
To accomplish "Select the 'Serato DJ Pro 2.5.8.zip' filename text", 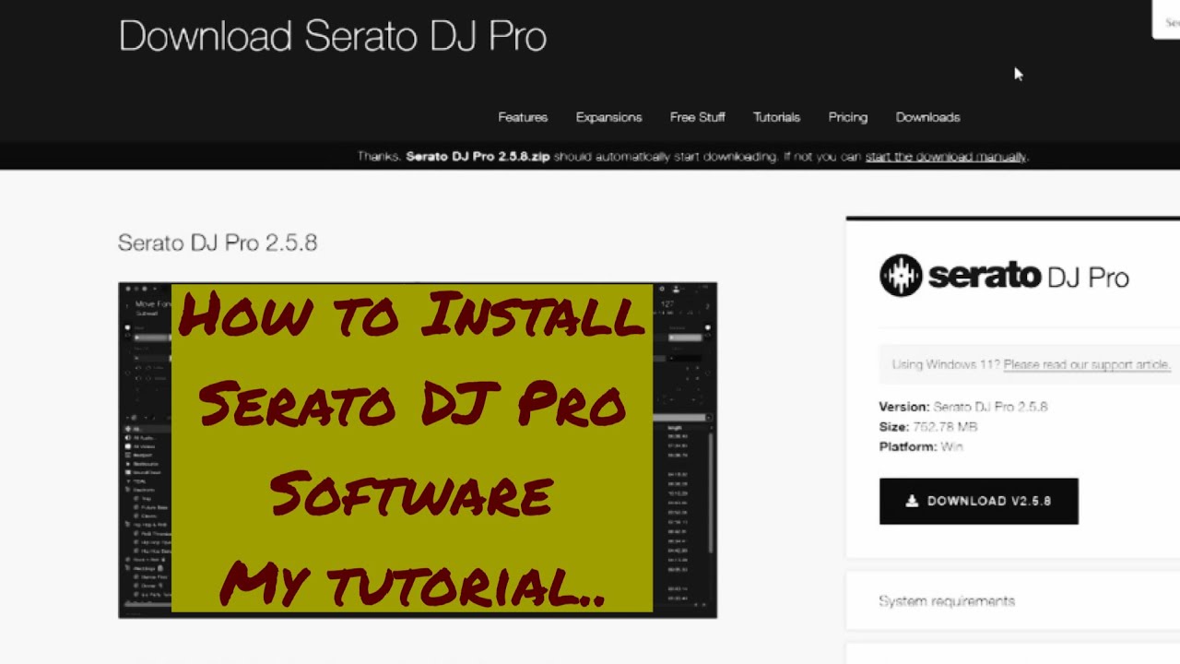I will 478,157.
